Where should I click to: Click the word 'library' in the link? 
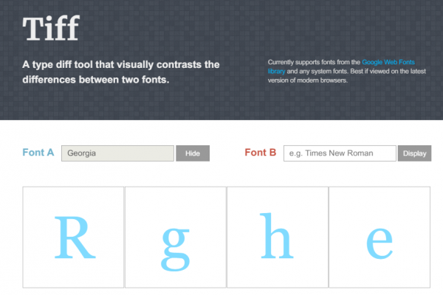click(275, 72)
